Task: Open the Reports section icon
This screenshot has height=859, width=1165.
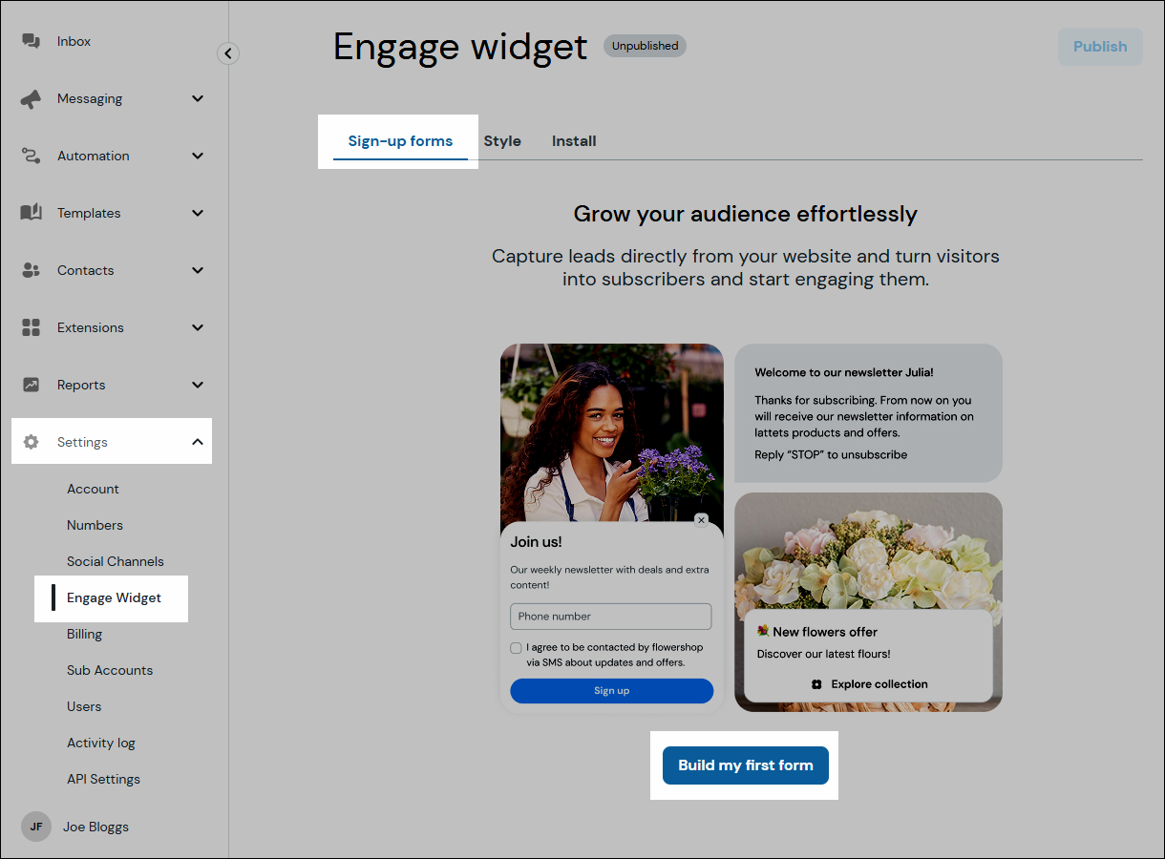Action: pos(32,384)
